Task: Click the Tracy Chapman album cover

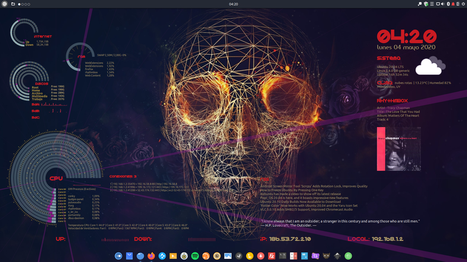Action: pos(399,149)
